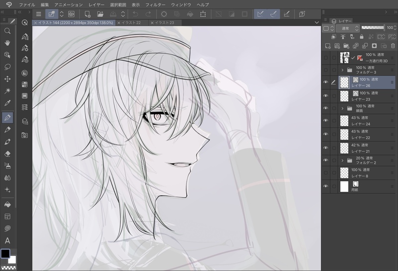Click the Redo arrow in command bar

[148, 14]
